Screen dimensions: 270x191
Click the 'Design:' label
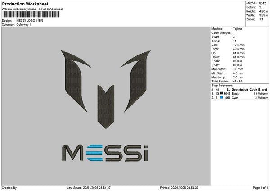point(7,21)
